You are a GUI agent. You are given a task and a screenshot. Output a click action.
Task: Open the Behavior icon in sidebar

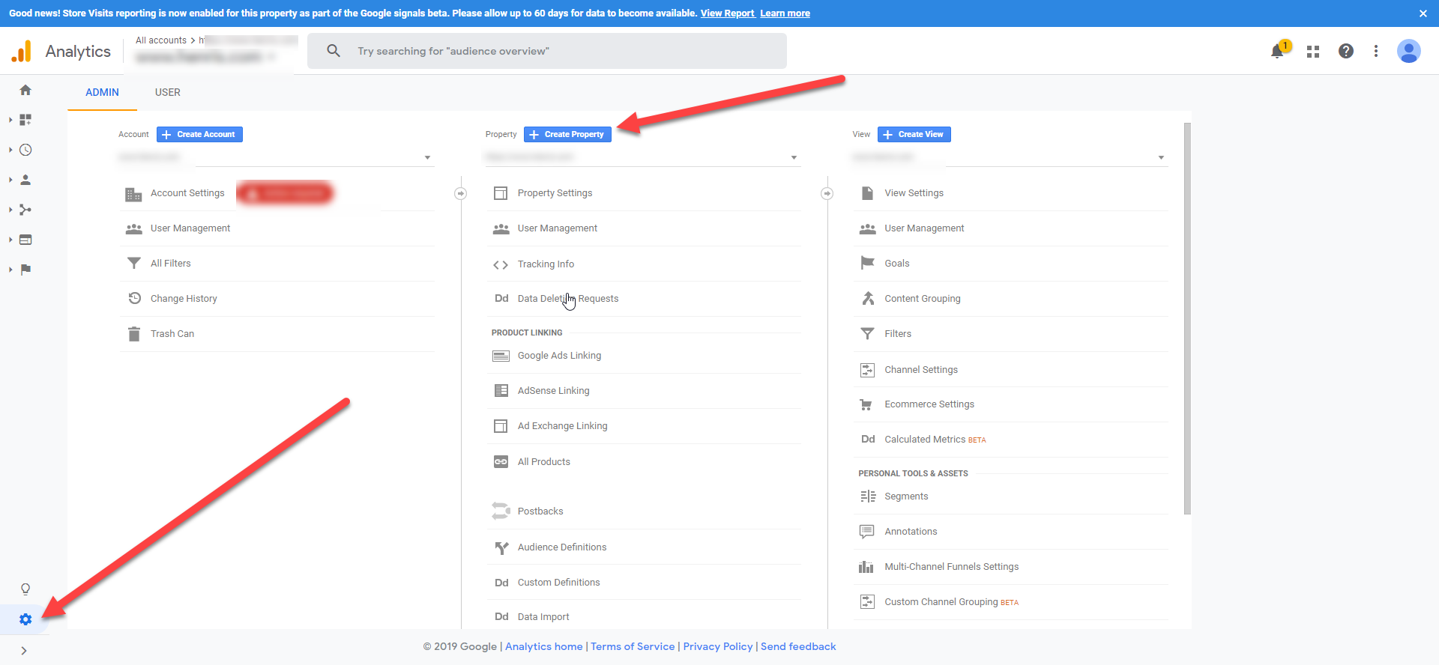click(x=25, y=240)
